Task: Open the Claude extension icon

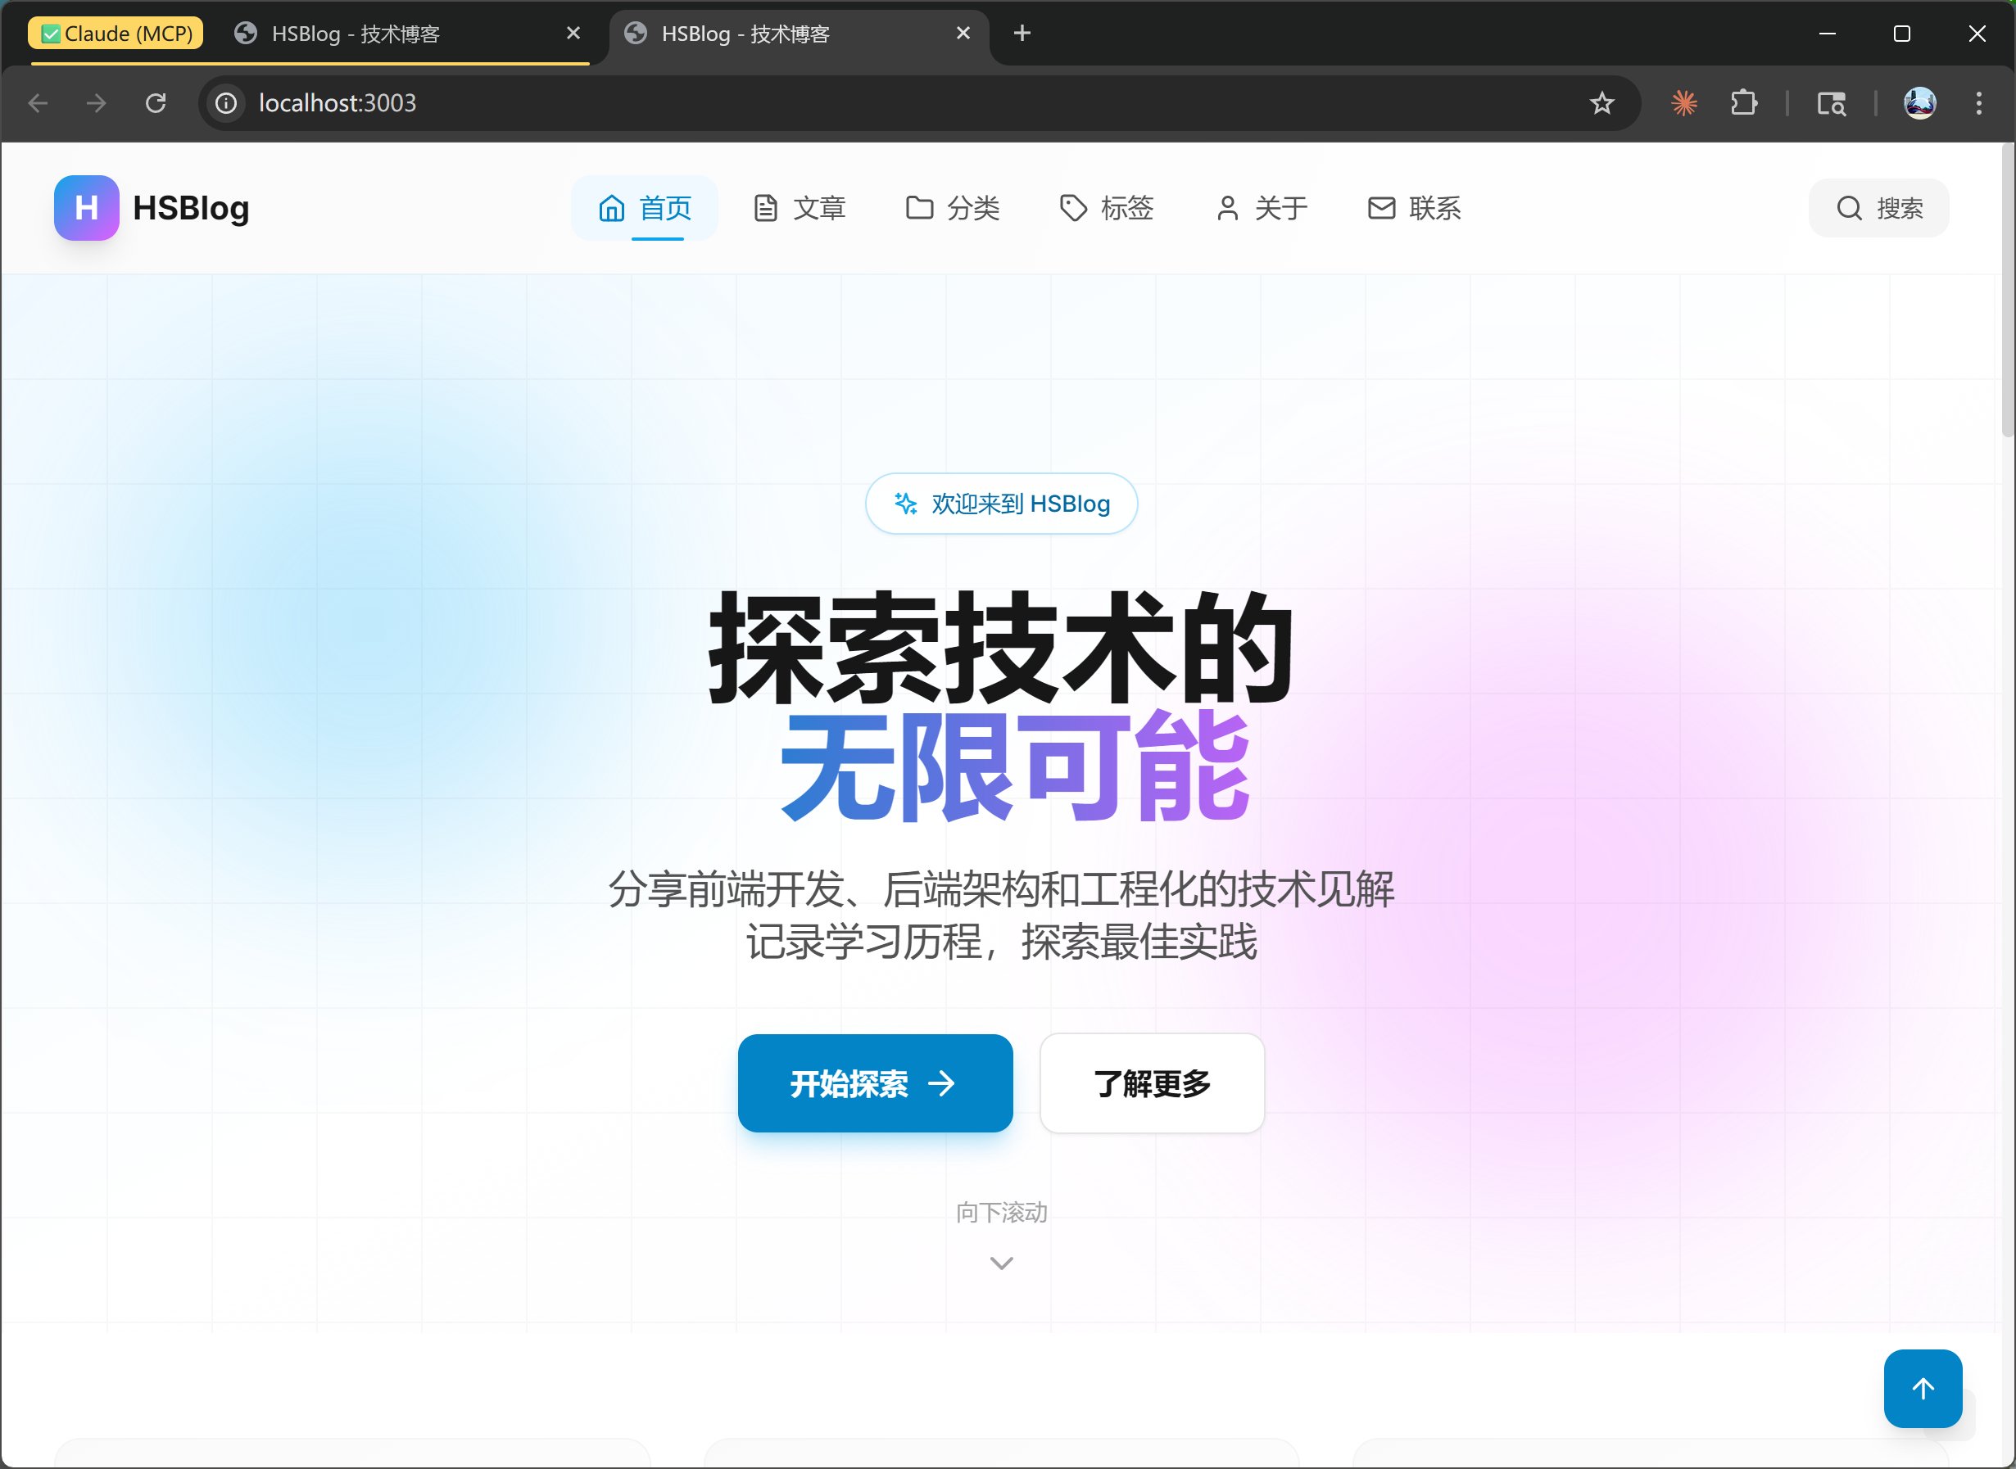Action: (x=1683, y=103)
